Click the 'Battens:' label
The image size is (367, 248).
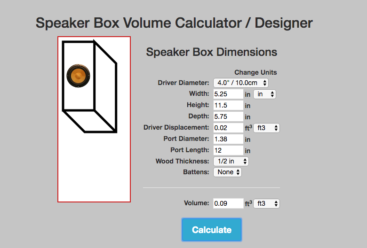[x=196, y=172]
